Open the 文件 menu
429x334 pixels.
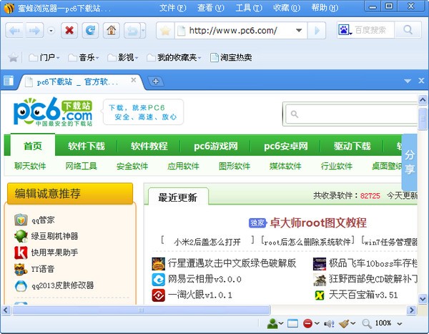(172, 8)
